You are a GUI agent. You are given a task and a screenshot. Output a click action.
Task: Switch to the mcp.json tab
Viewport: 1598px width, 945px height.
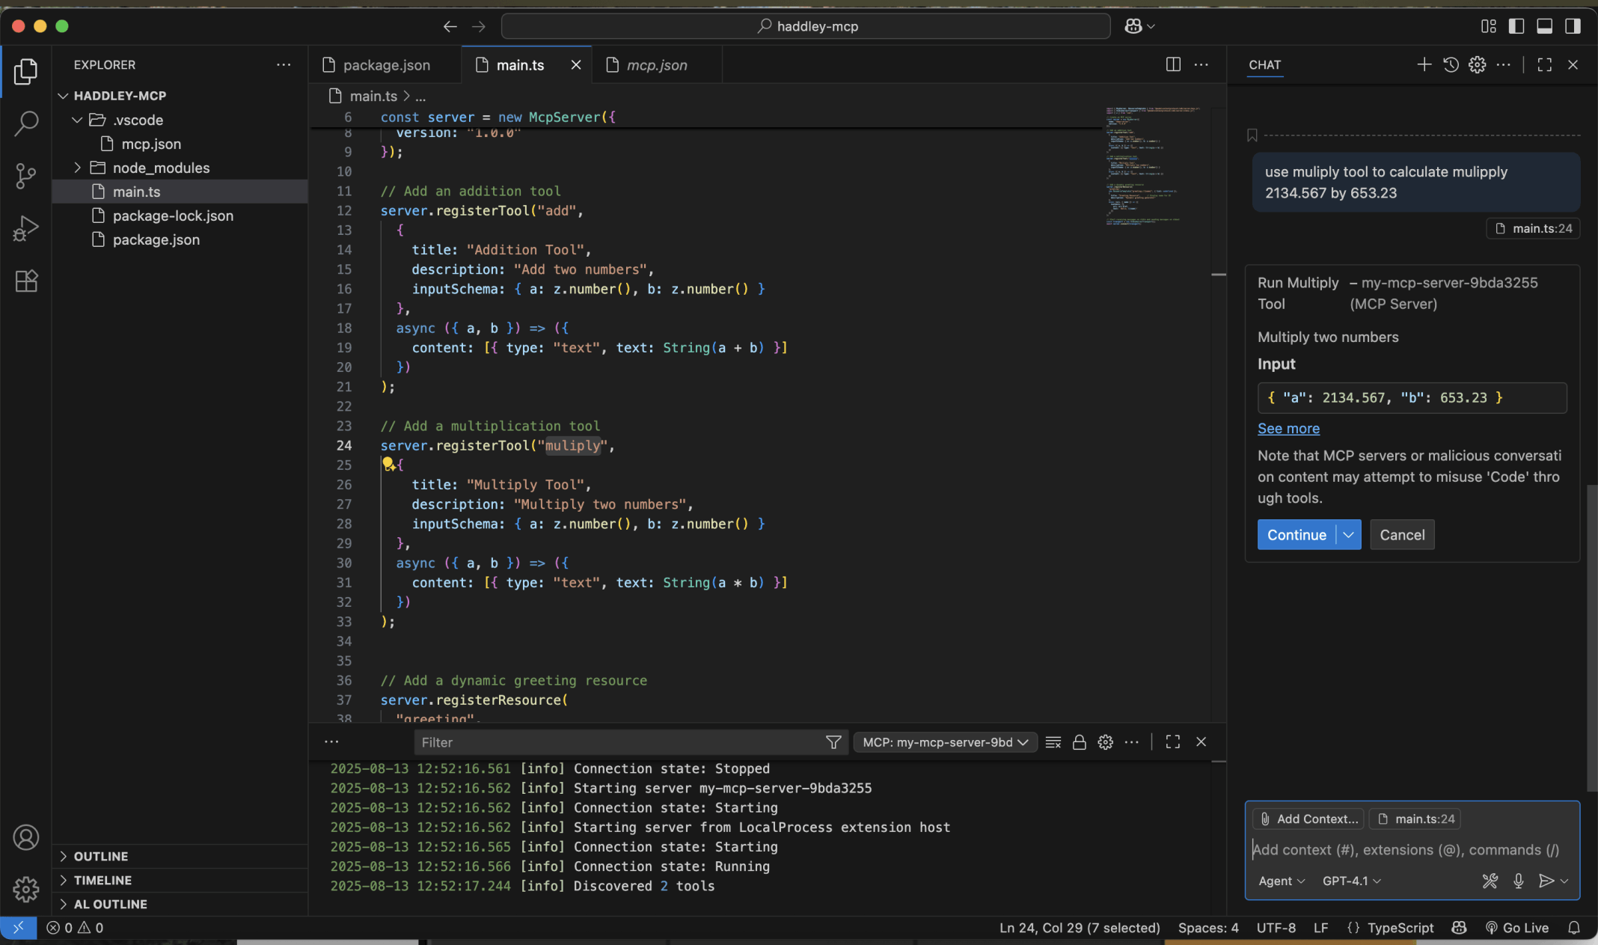tap(656, 65)
